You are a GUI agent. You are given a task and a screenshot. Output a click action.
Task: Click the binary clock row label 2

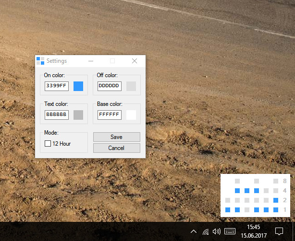pyautogui.click(x=285, y=200)
